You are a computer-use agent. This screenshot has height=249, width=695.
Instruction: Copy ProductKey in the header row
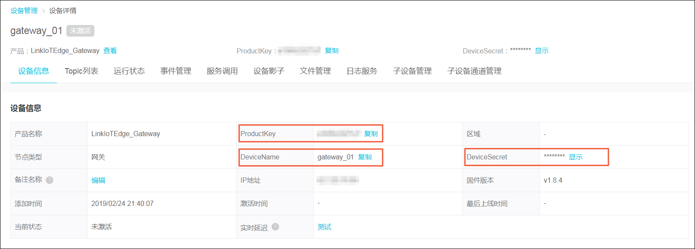click(x=332, y=50)
